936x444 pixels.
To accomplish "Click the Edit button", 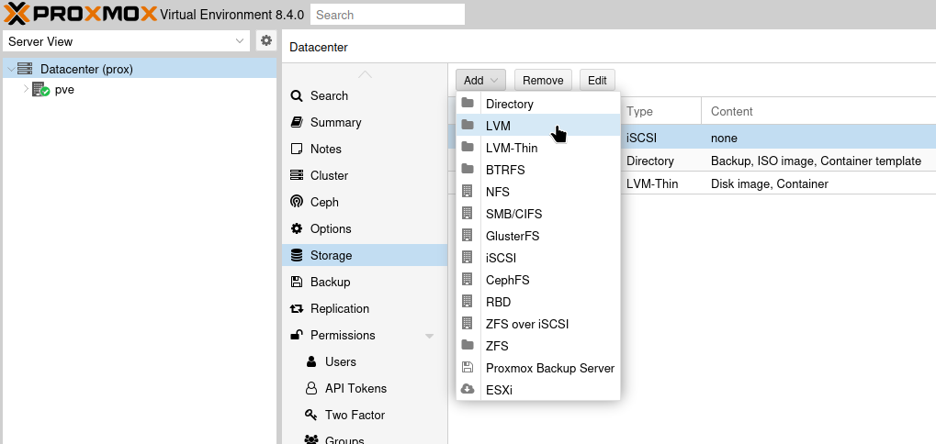I will tap(597, 81).
